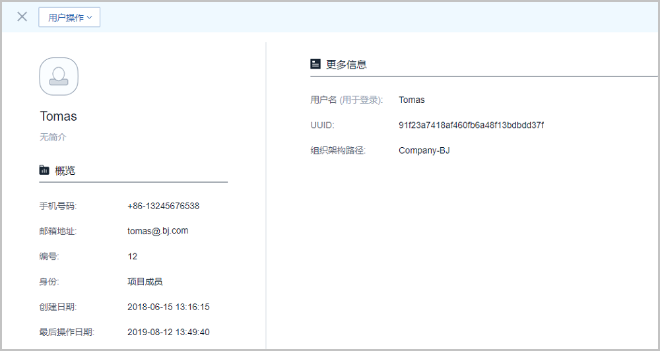The image size is (660, 351).
Task: Click the phone number +86-13245676538
Action: point(163,206)
